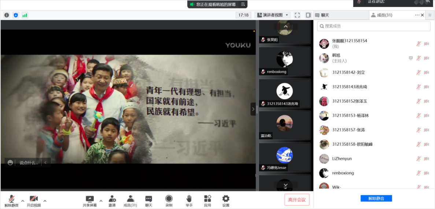Expand video options arrow beside 开启视频
Image resolution: width=435 pixels, height=209 pixels.
click(45, 201)
